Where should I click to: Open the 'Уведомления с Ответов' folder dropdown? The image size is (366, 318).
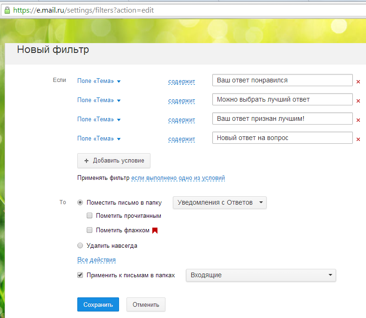point(220,202)
